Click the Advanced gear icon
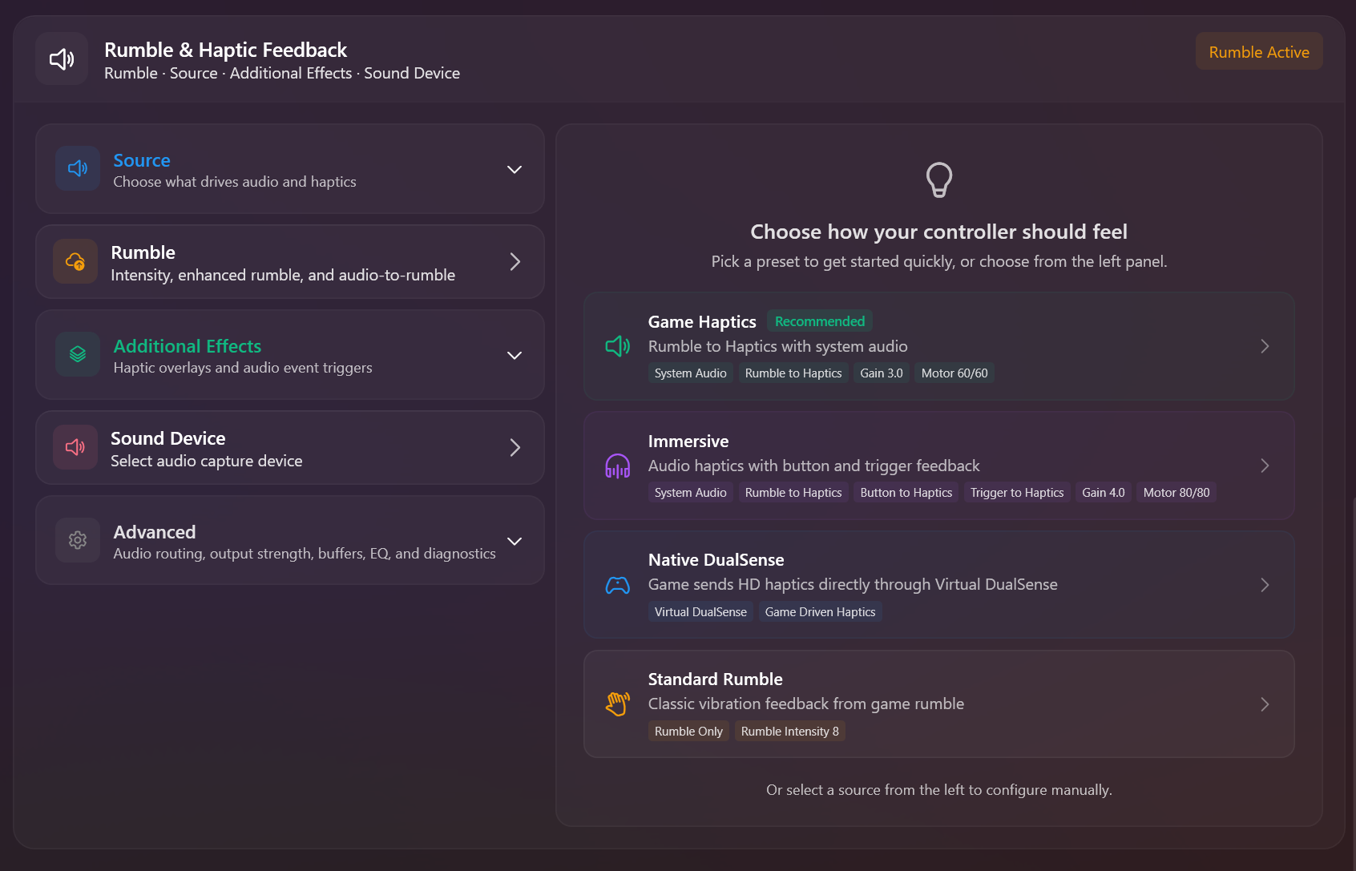This screenshot has width=1356, height=871. [78, 540]
